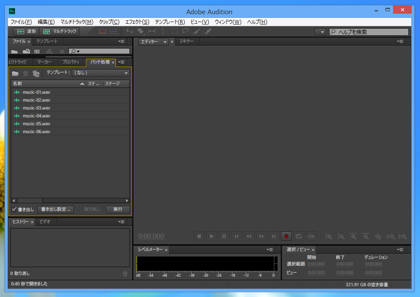Switch to the プロパティ tab
The width and height of the screenshot is (420, 297).
tap(71, 62)
